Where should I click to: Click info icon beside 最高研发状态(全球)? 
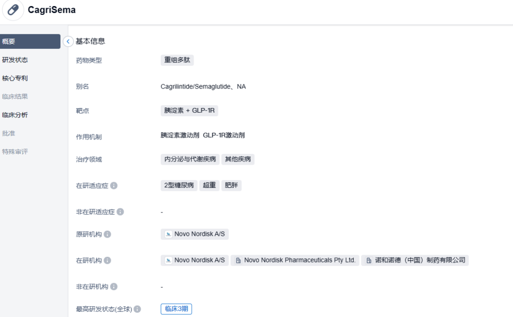point(138,309)
